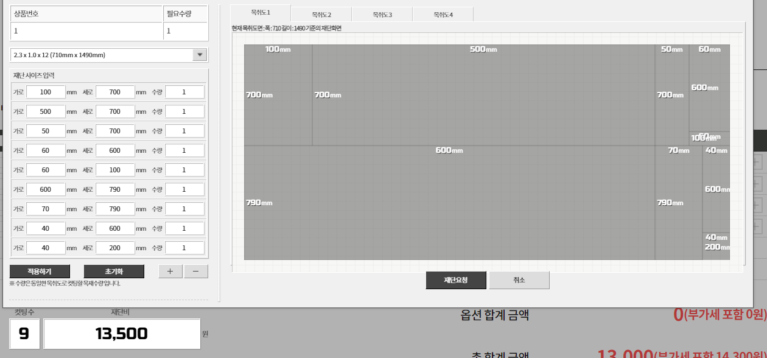Open the 목취도4 tab

443,14
